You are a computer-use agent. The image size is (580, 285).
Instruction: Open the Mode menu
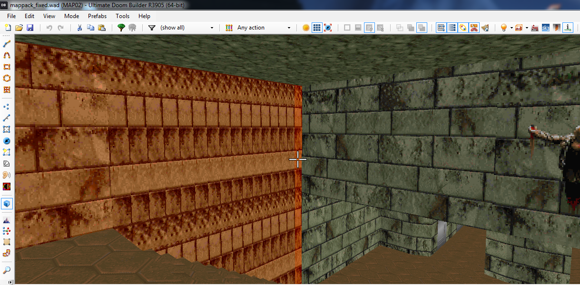tap(71, 16)
